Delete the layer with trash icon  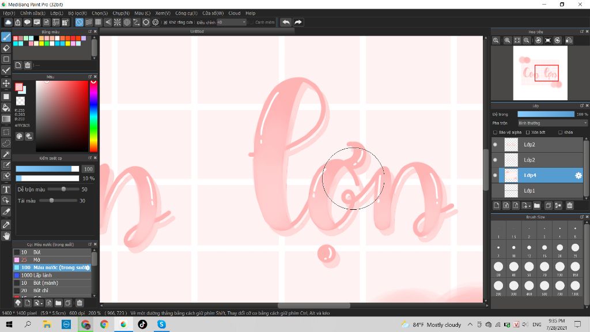[x=570, y=205]
